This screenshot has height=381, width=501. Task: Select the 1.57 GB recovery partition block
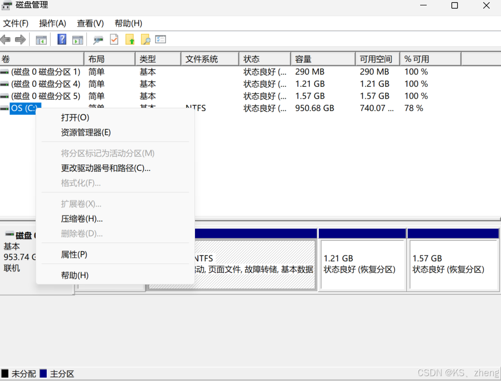[x=453, y=260]
